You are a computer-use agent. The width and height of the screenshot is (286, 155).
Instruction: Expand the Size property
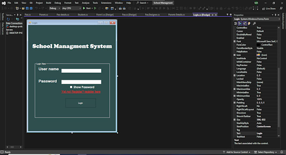(235, 120)
